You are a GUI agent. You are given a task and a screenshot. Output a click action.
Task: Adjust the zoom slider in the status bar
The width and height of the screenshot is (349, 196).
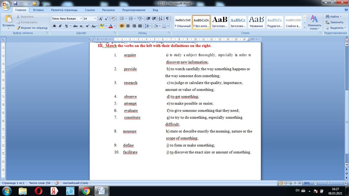(x=328, y=183)
